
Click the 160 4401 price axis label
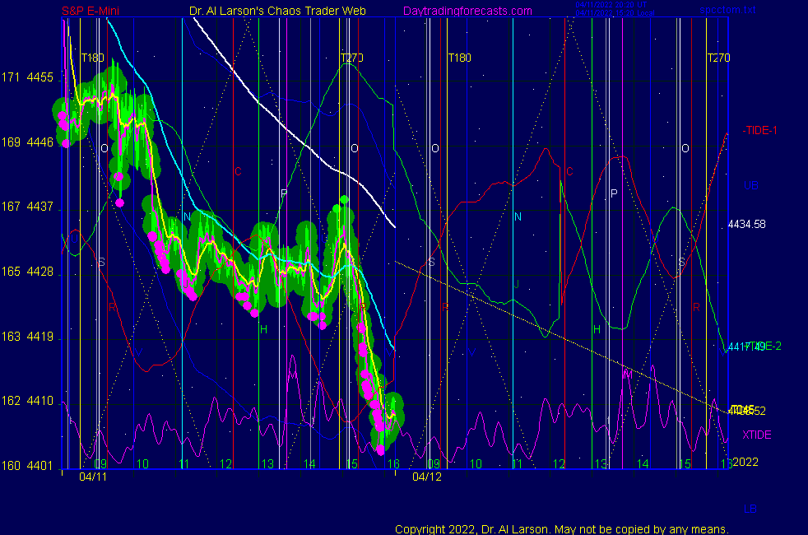tap(28, 466)
